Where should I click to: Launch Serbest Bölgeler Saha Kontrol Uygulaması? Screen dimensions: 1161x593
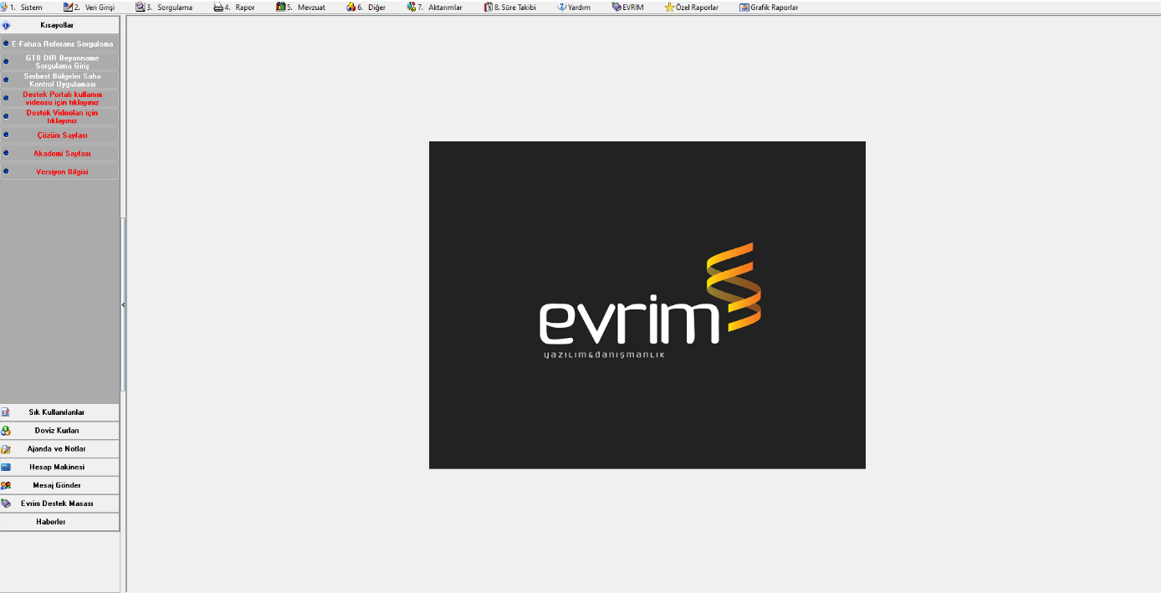pos(59,80)
